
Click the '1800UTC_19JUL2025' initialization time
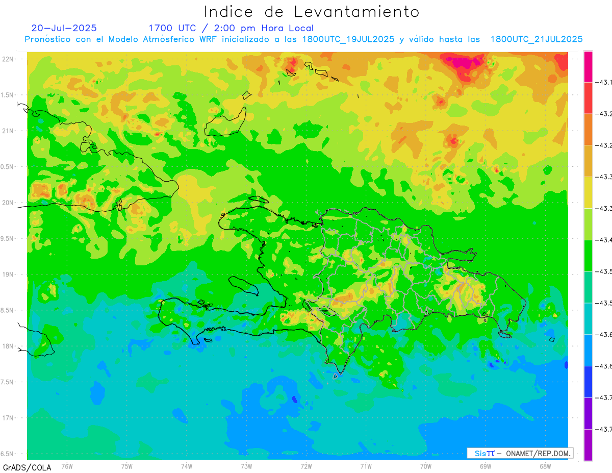click(348, 39)
